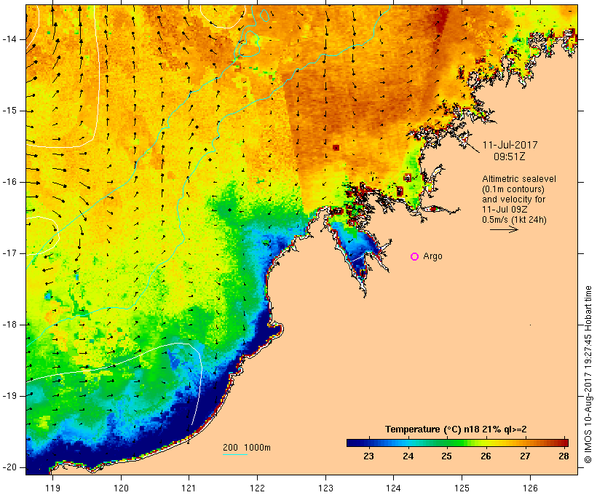Click the longitude axis label '125'
597x495 pixels.
point(462,488)
